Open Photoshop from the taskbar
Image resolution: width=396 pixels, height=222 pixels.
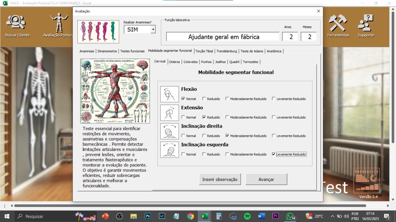tap(148, 216)
